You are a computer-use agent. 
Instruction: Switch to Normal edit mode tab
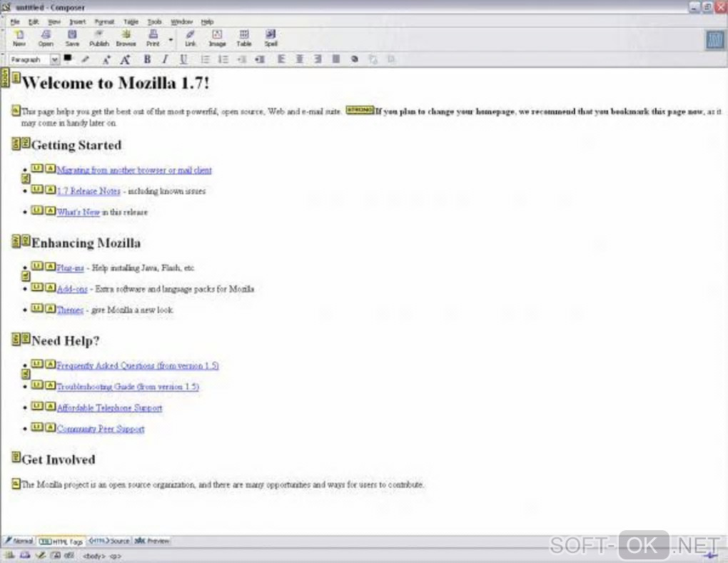point(19,541)
